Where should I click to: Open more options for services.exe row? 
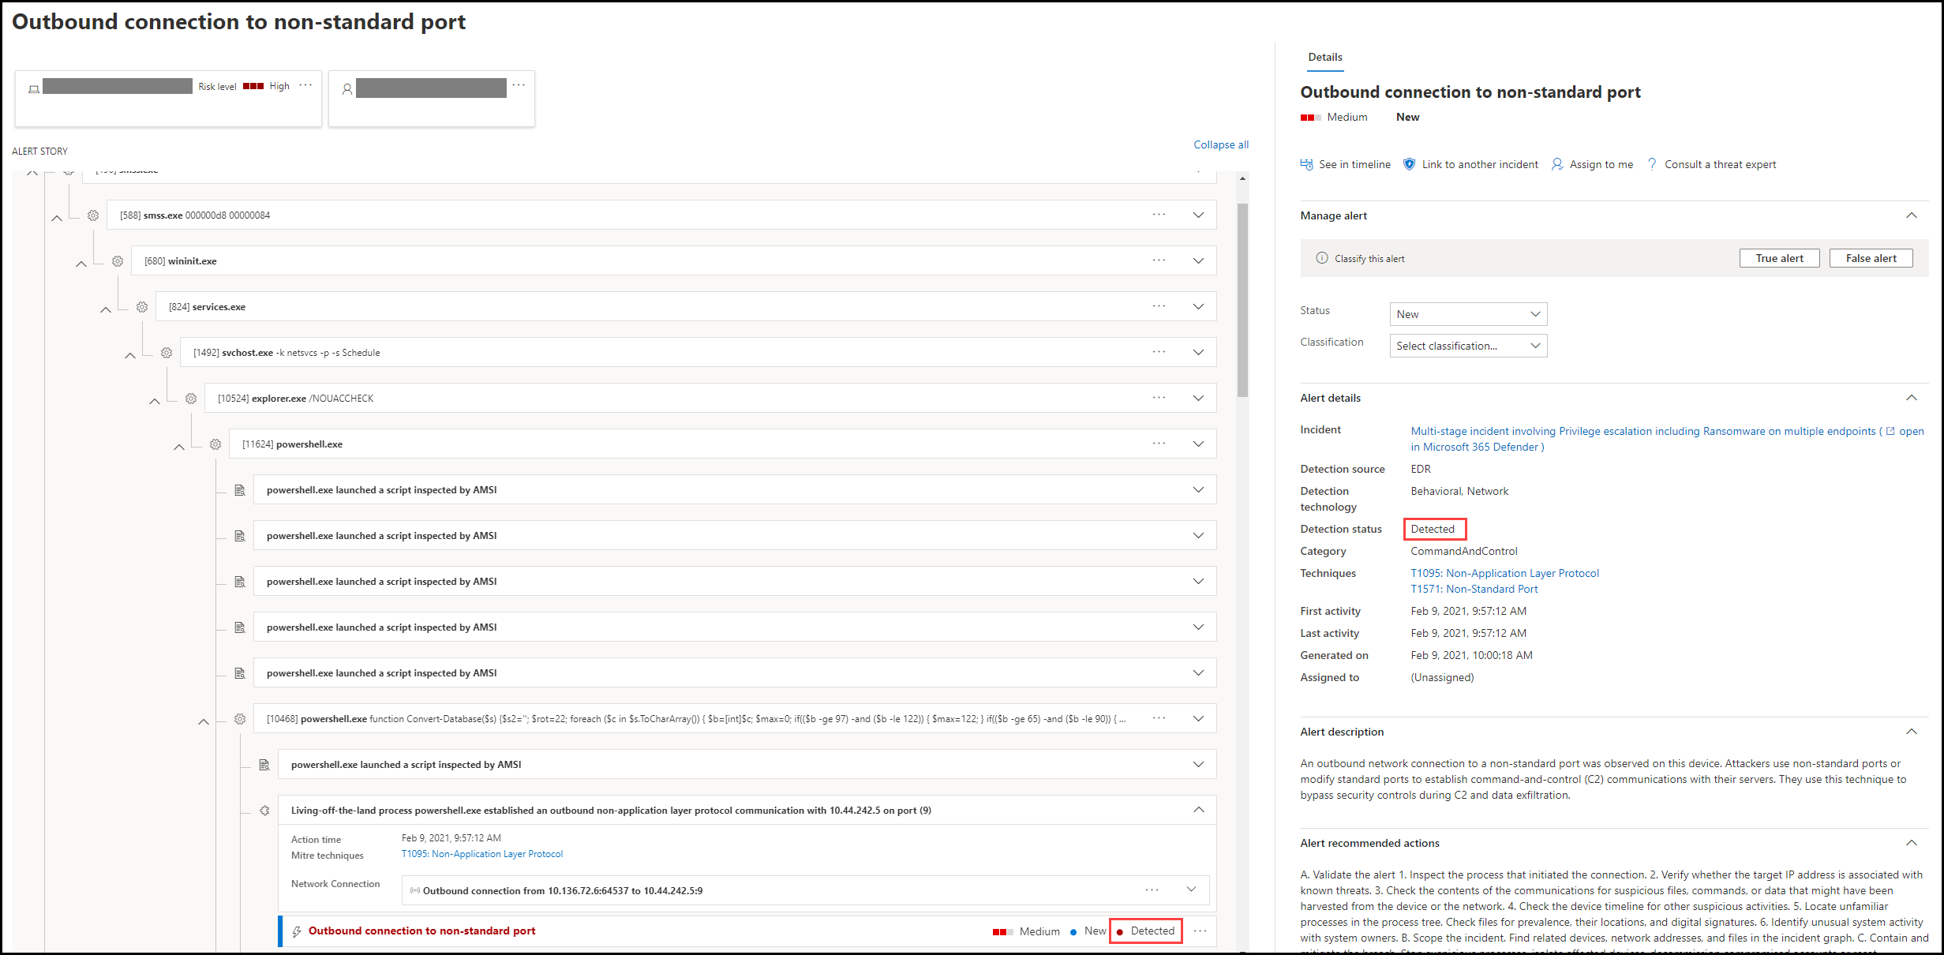(1159, 306)
